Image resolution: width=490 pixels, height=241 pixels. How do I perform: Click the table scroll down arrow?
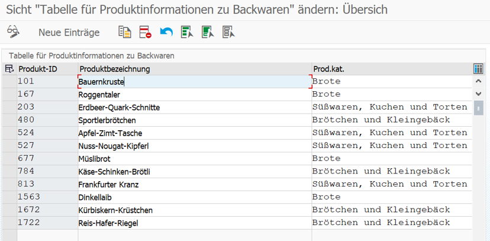478,94
